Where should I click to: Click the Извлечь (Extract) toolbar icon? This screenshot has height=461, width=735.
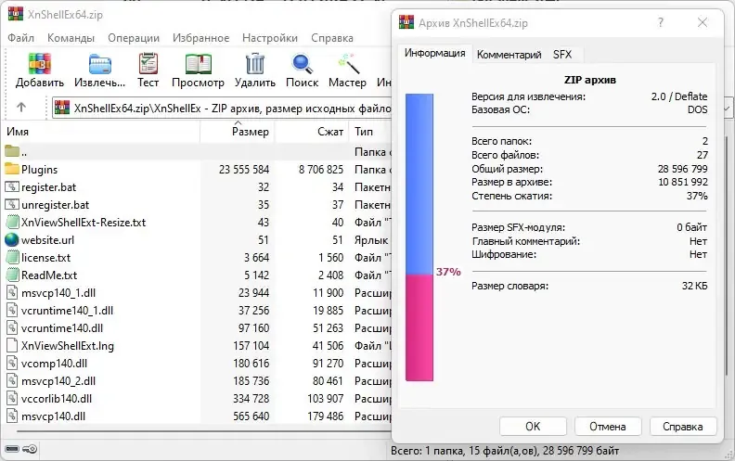pyautogui.click(x=100, y=64)
